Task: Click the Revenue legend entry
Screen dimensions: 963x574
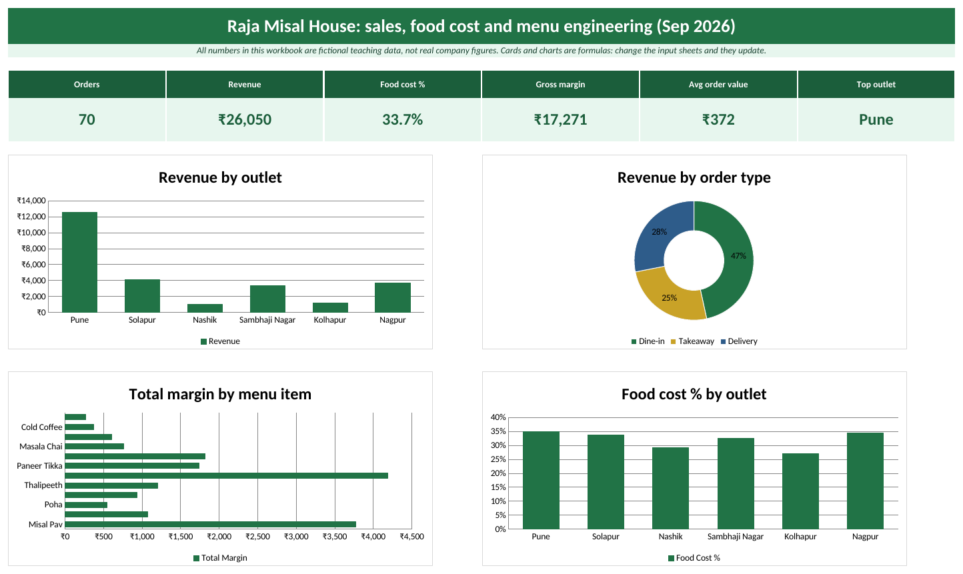Action: tap(220, 341)
